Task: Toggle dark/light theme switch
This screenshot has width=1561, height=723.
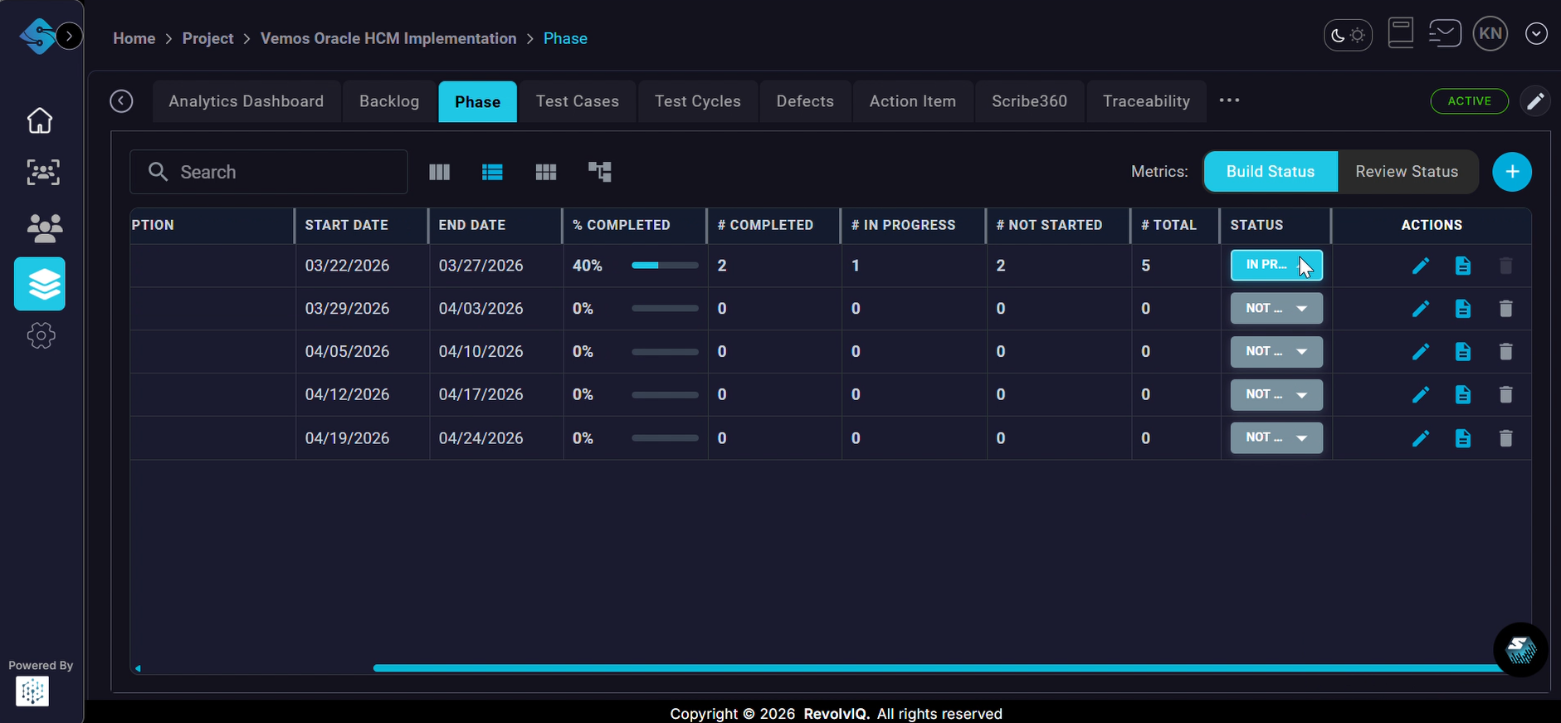Action: [1348, 35]
